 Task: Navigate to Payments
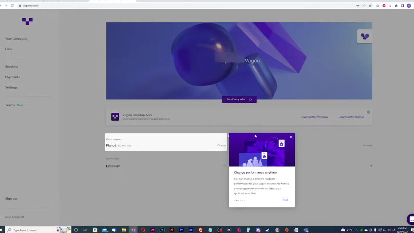click(x=13, y=77)
